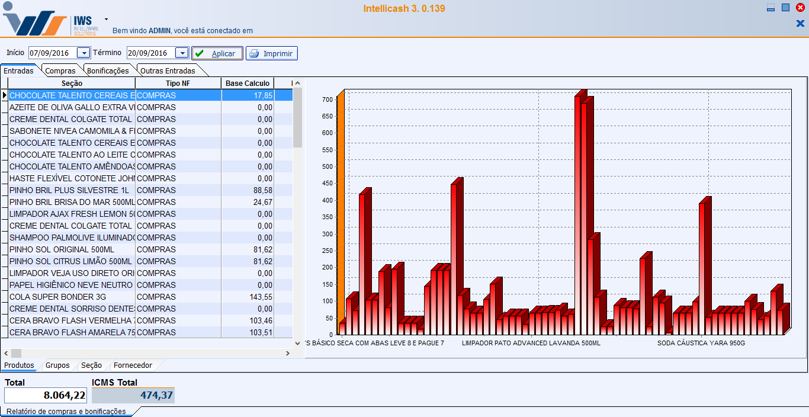Click the 103,46 Base Calculo cell

[248, 320]
